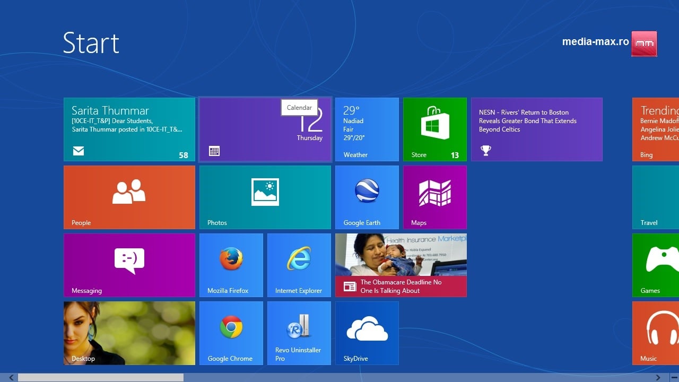Image resolution: width=679 pixels, height=382 pixels.
Task: Open Revo Uninstaller Pro tile
Action: coord(299,333)
